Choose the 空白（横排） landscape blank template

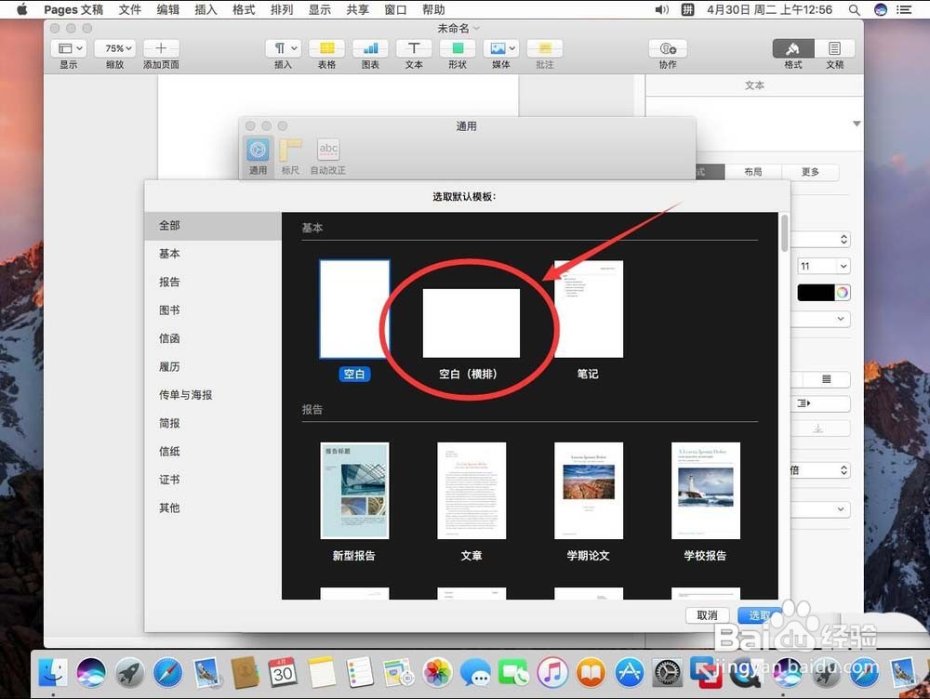(471, 323)
